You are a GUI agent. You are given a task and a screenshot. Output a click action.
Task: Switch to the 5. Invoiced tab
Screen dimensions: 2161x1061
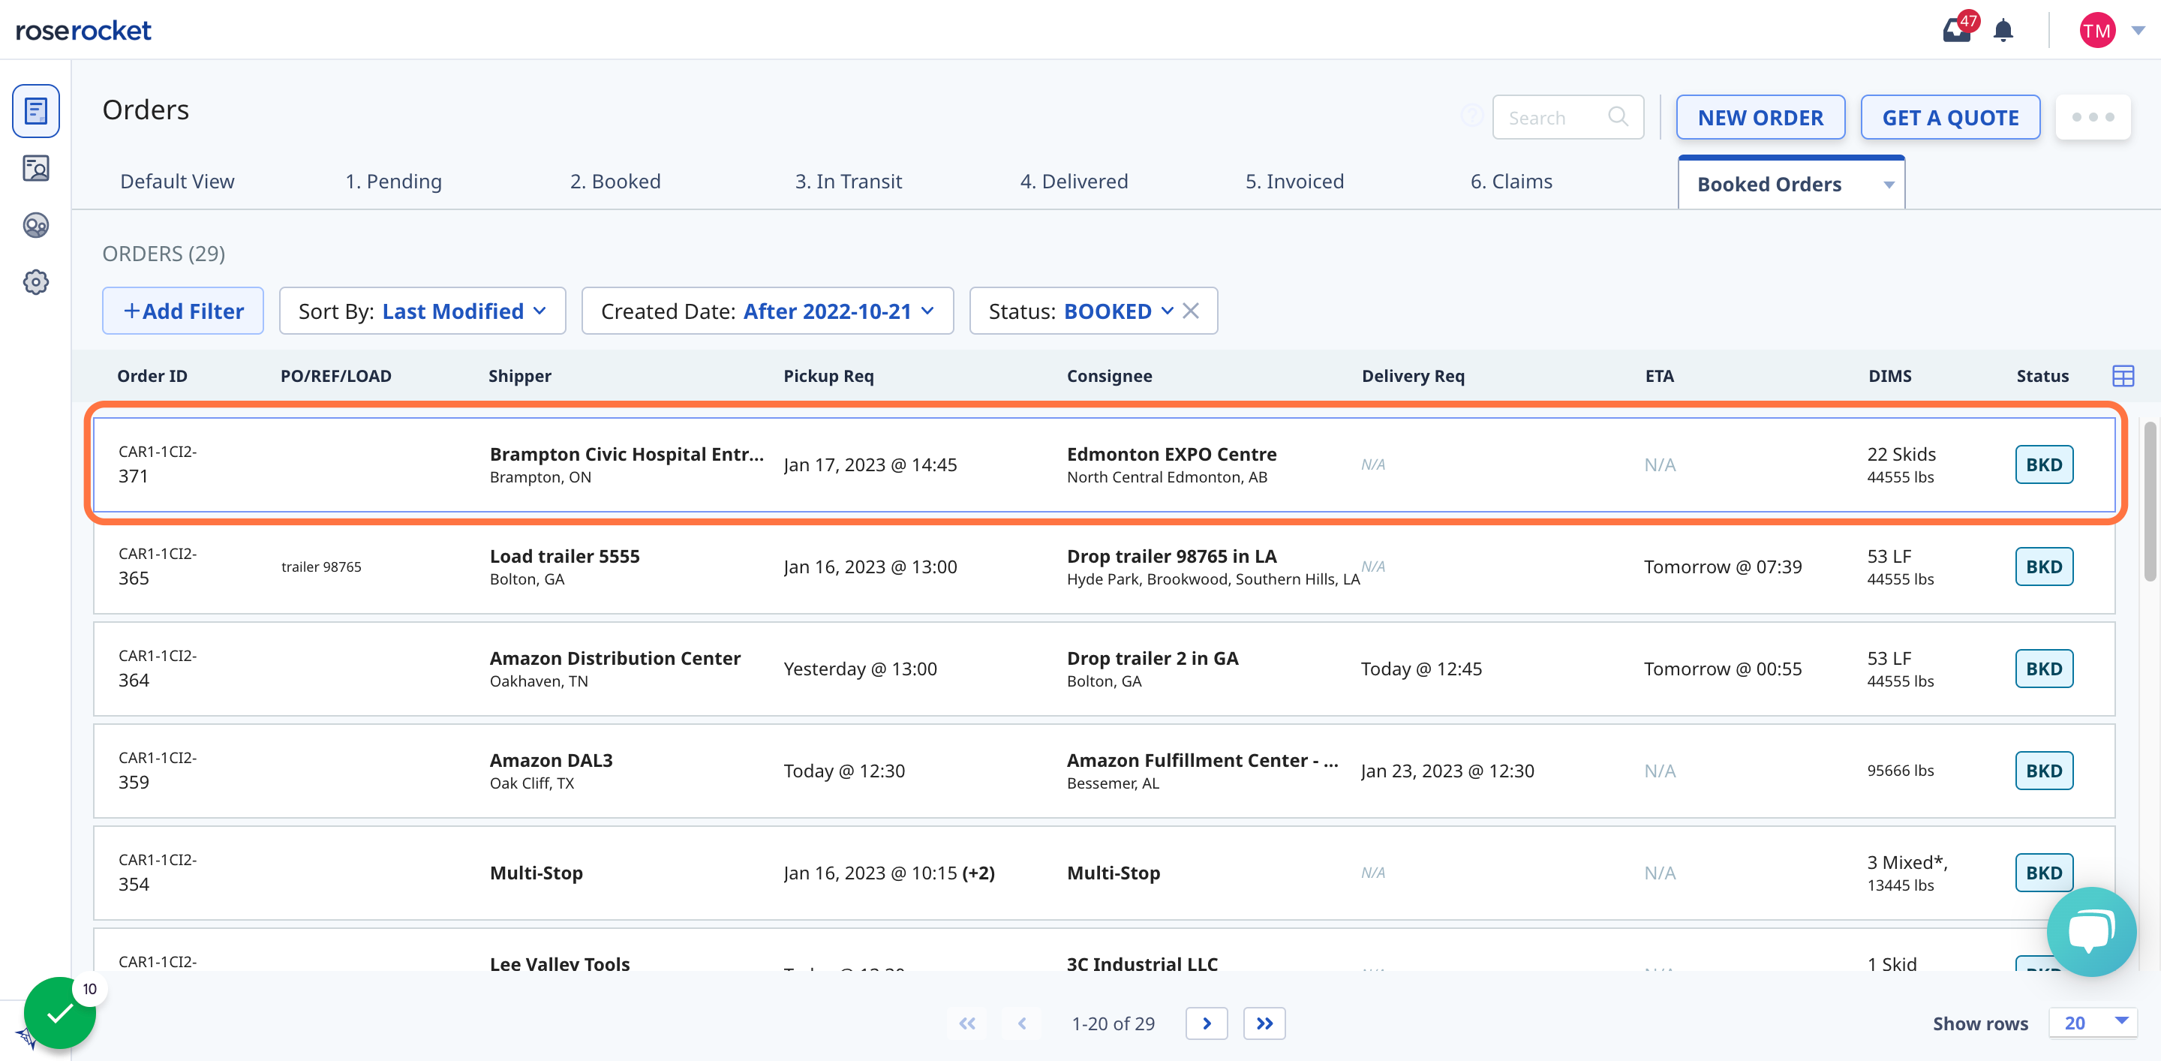click(1294, 181)
